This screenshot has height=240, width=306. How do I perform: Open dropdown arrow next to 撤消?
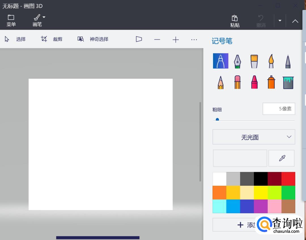pyautogui.click(x=280, y=21)
